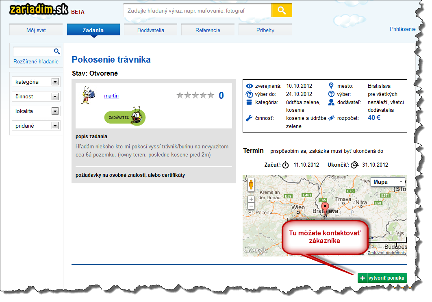Click the date 24.10.2012

[x=299, y=94]
